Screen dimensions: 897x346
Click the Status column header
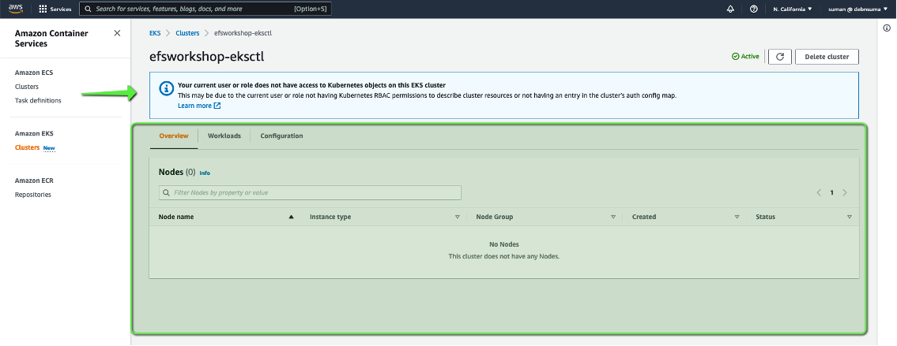pos(766,217)
